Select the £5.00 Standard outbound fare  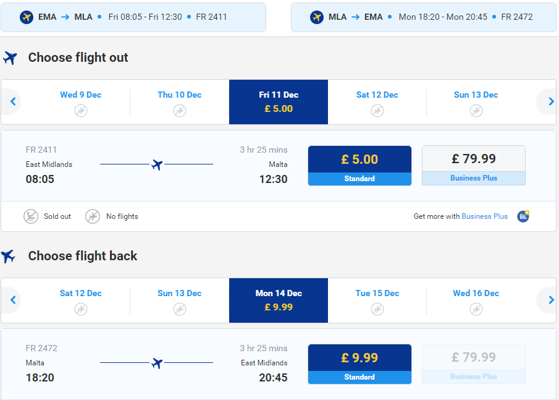click(x=359, y=166)
